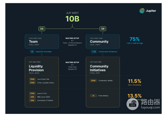Click the 550M Other Liquidity Needs badge
This screenshot has width=165, height=115.
[32, 83]
